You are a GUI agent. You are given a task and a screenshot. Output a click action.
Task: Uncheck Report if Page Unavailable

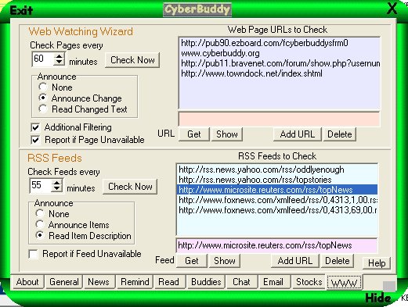click(35, 140)
